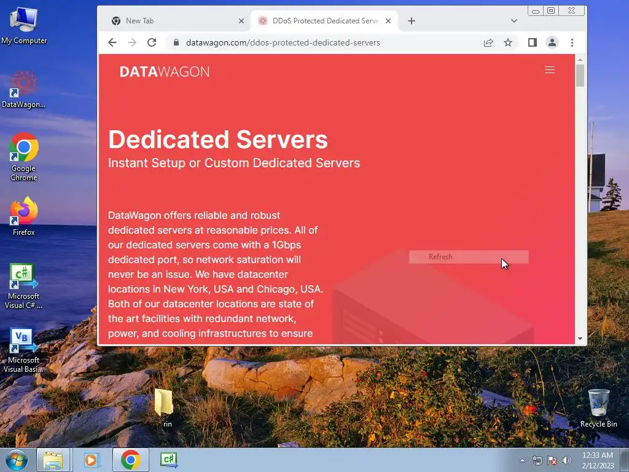Viewport: 629px width, 472px height.
Task: Close the New Tab tab
Action: [x=241, y=21]
